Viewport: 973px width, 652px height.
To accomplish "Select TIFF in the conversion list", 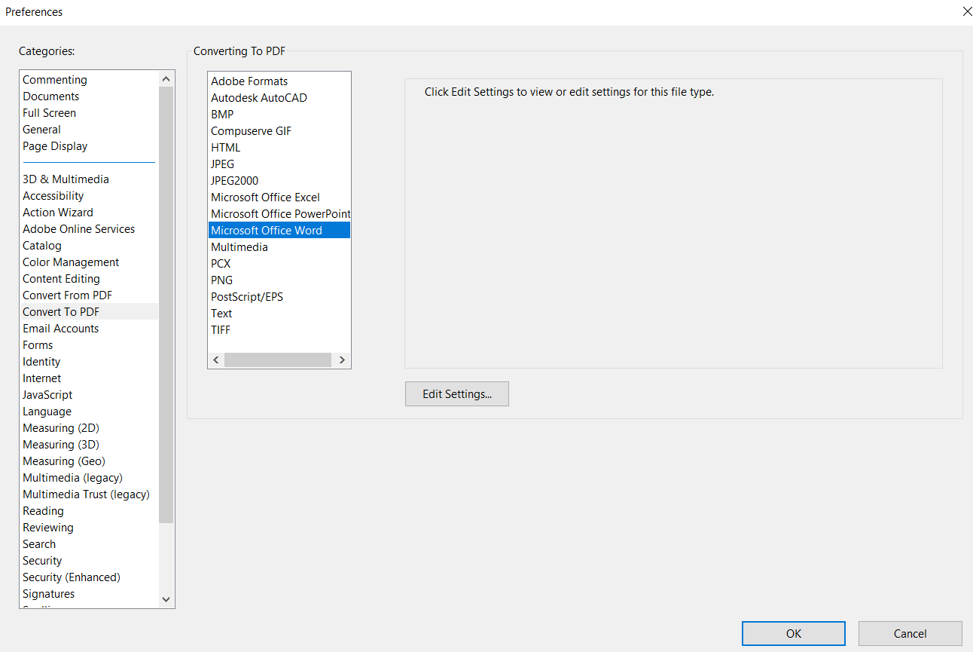I will point(220,329).
